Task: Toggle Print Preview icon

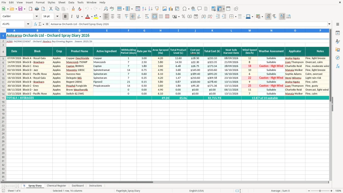Action: 43,9
